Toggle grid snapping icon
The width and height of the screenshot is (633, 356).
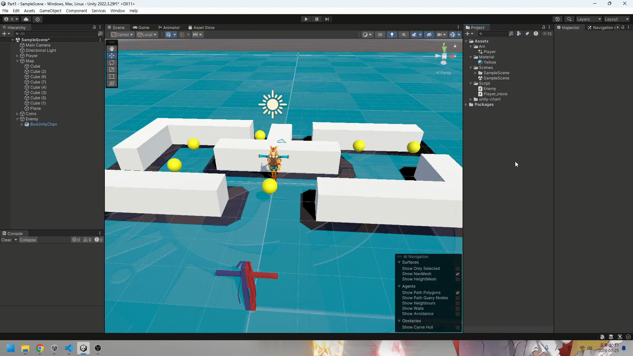click(x=182, y=35)
